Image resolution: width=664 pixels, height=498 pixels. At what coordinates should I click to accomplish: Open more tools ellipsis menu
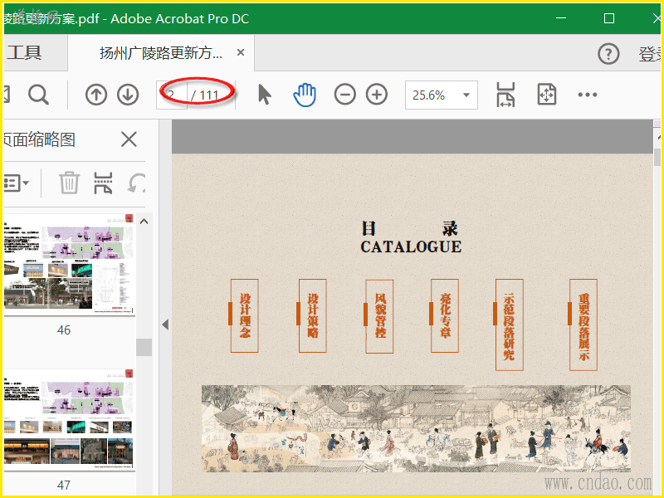588,95
